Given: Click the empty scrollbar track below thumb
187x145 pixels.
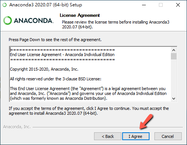Looking at the screenshot, I should (174, 78).
